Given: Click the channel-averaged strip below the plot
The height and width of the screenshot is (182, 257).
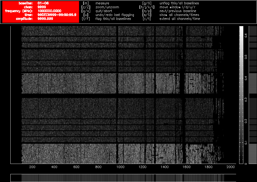Looking at the screenshot, I should click(x=123, y=178).
